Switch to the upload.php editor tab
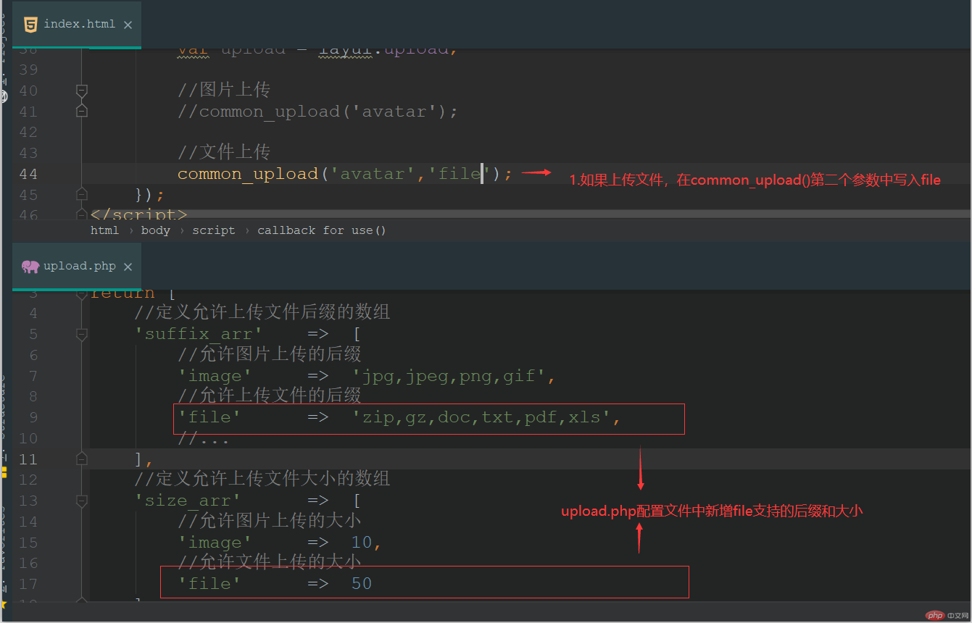 point(77,266)
